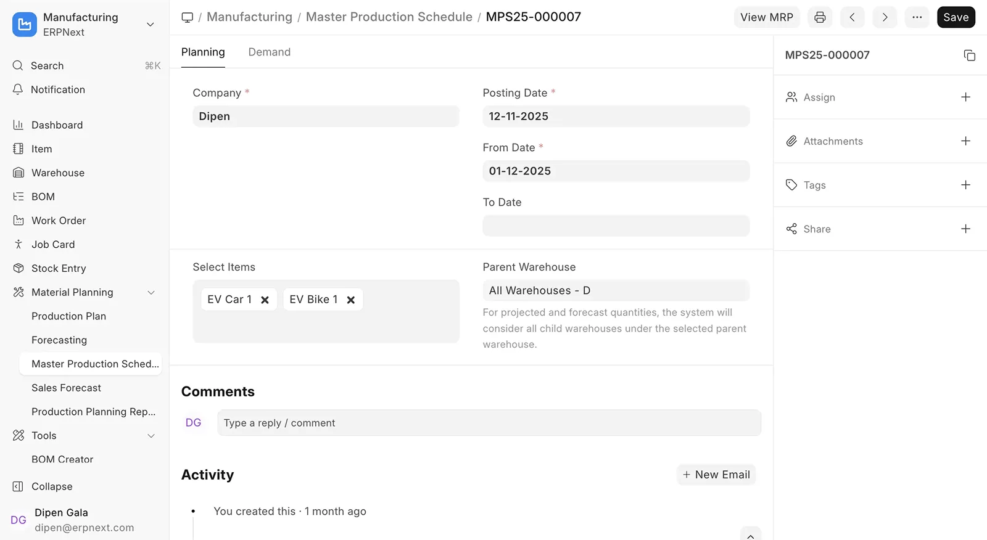
Task: Open the Manufacturing workspace switcher dropdown
Action: pos(150,25)
